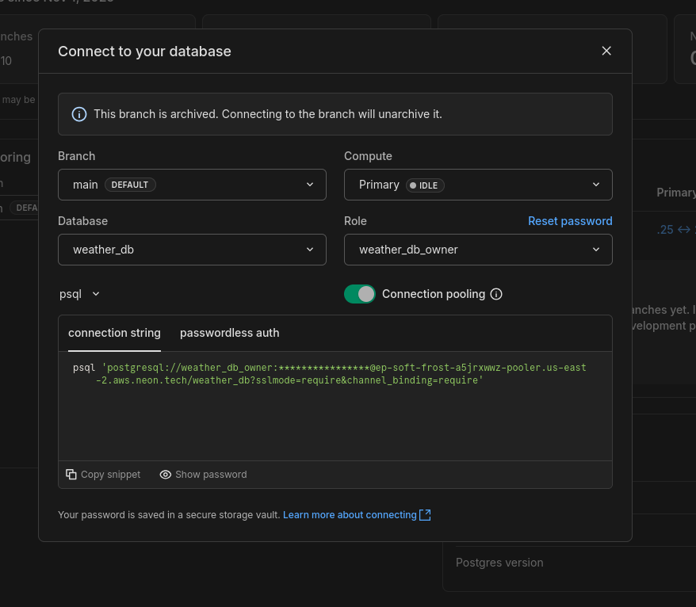Click the info icon beside Connection pooling

tap(496, 294)
